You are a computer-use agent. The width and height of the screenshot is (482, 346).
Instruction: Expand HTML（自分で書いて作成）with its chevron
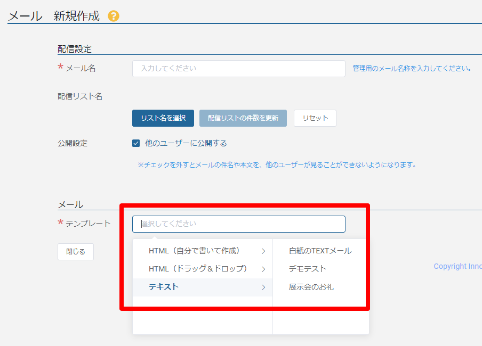(x=262, y=250)
